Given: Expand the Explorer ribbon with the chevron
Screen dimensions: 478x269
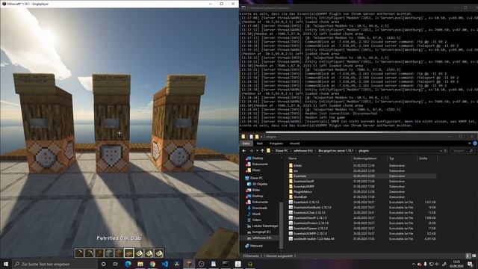Looking at the screenshot, I should coord(470,143).
